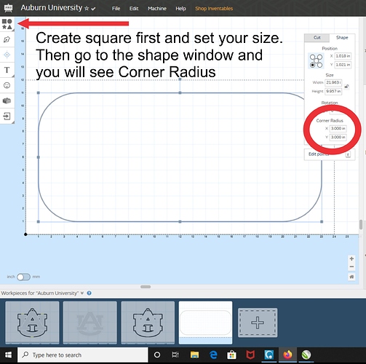Click the Corner Radius Y field
The height and width of the screenshot is (364, 366).
coord(338,137)
